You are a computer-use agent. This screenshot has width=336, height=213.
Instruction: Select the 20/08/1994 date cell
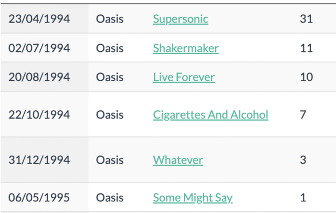tap(39, 77)
